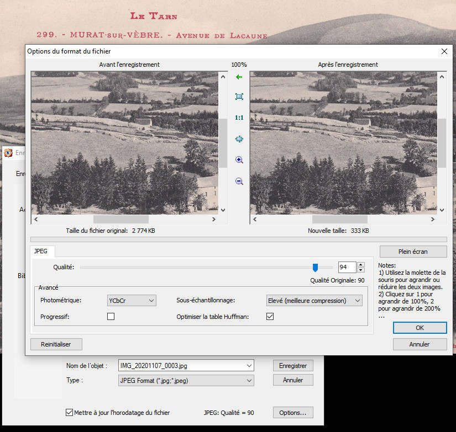
Task: Open the Photométrique YCbCr dropdown
Action: [x=132, y=301]
